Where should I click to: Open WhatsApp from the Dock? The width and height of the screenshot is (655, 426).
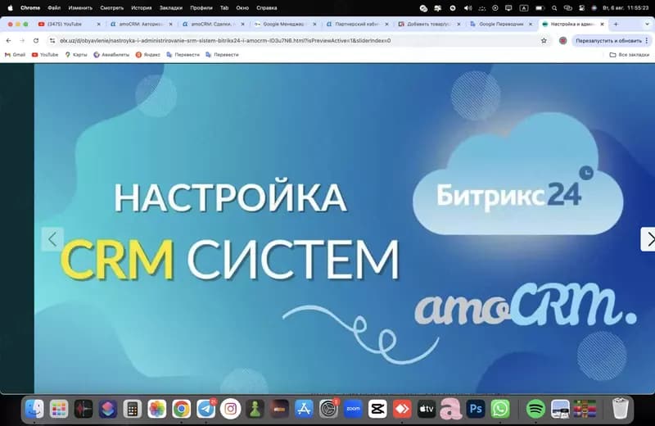[500, 409]
